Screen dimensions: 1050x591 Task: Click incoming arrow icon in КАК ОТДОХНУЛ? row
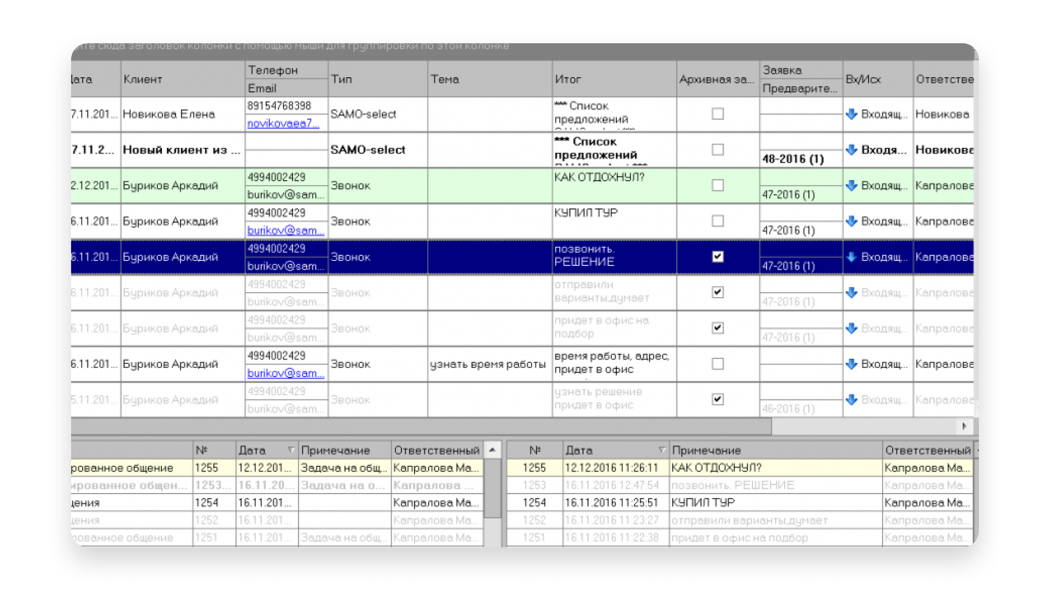(851, 186)
